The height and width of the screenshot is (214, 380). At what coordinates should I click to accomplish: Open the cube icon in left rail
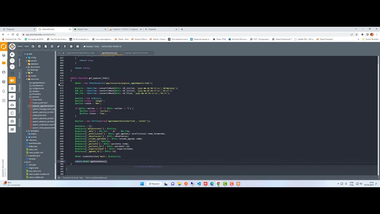tap(4, 55)
